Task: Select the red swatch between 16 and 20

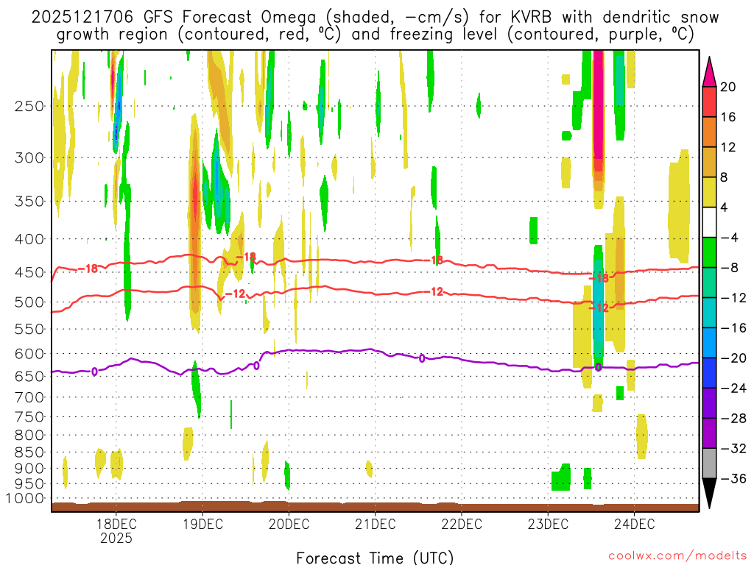Action: coord(710,102)
